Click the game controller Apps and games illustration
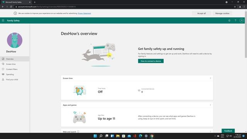 (x=80, y=117)
